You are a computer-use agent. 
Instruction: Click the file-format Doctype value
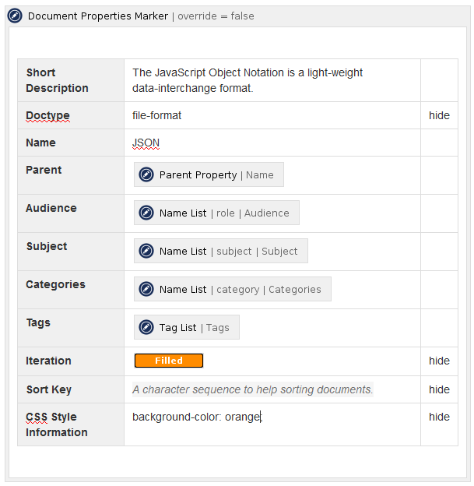(x=156, y=115)
